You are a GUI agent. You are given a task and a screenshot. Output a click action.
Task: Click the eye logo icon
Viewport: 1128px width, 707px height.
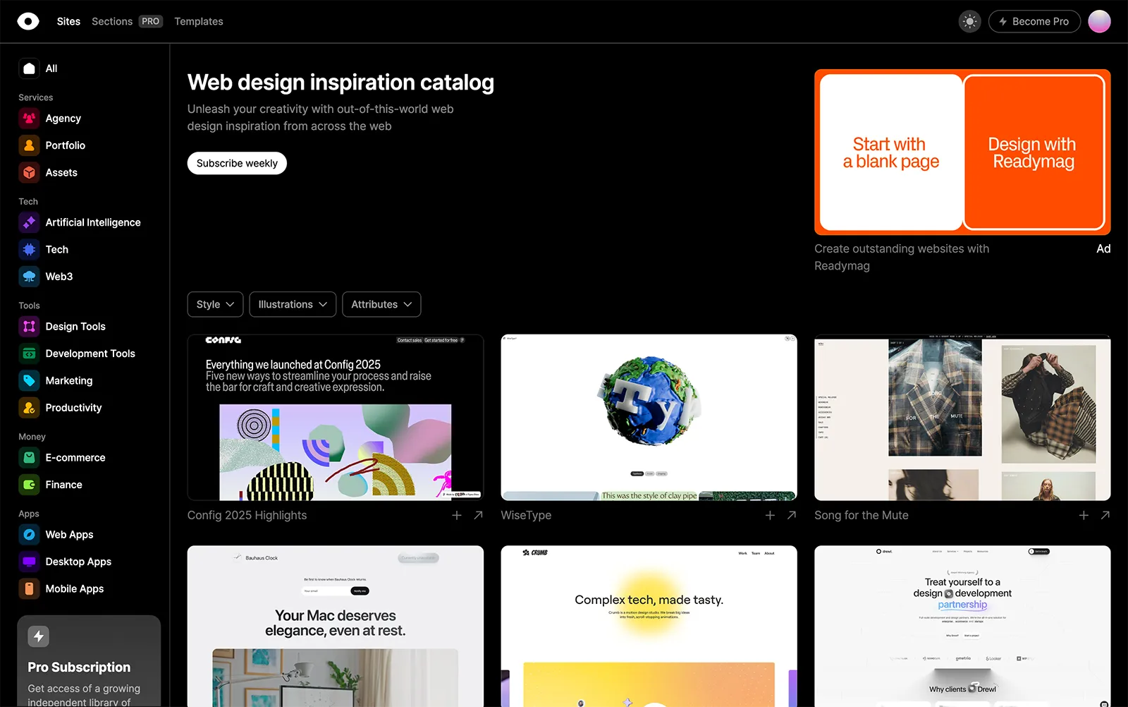28,21
